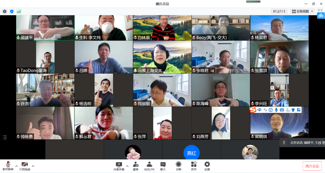Open the 聊天 chat panel
The height and width of the screenshot is (173, 325).
[163, 165]
